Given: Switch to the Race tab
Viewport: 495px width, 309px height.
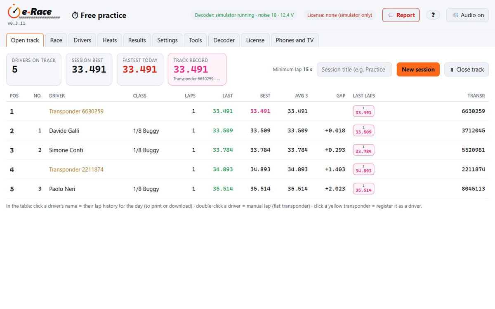Looking at the screenshot, I should pyautogui.click(x=56, y=40).
